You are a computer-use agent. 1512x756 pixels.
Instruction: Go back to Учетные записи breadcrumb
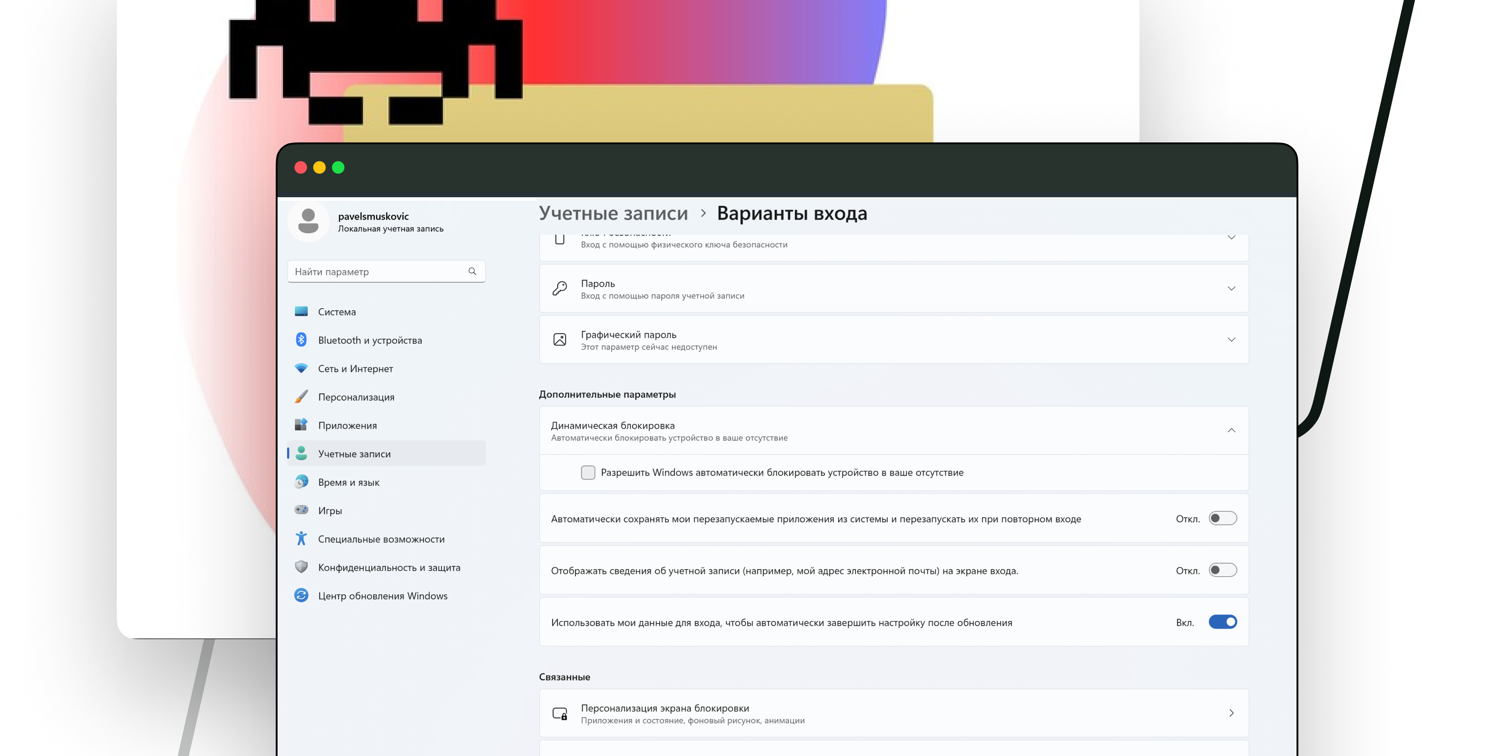tap(614, 213)
